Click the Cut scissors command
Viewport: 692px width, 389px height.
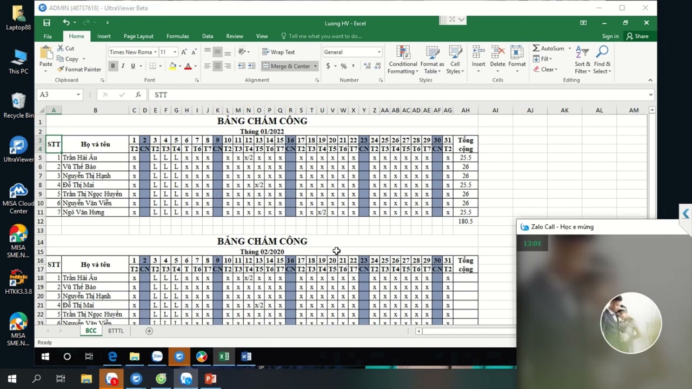(x=66, y=49)
